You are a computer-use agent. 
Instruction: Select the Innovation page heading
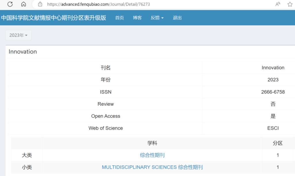(23, 52)
